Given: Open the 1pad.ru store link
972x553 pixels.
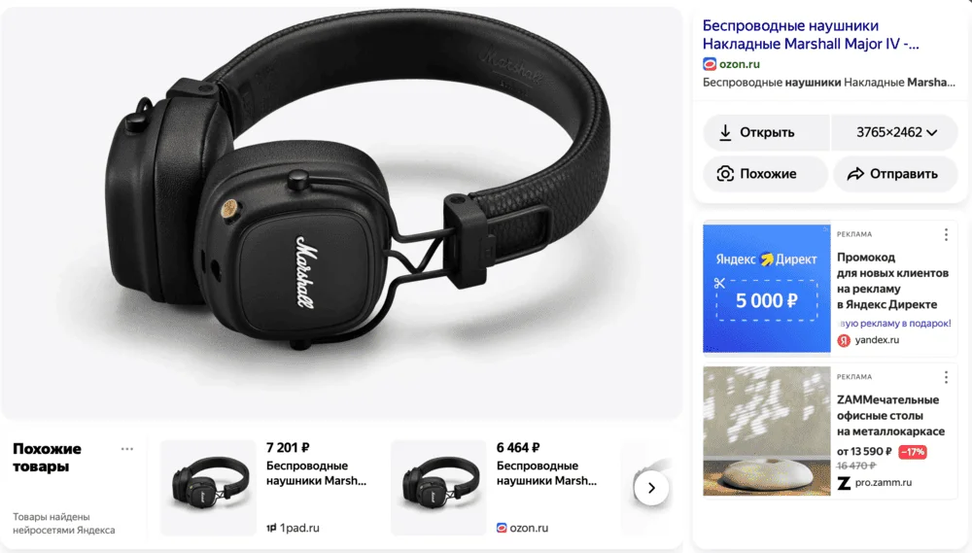Looking at the screenshot, I should (x=293, y=528).
